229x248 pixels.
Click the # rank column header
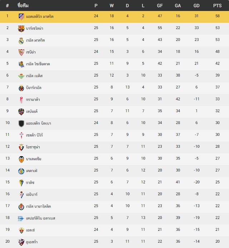pyautogui.click(x=7, y=6)
